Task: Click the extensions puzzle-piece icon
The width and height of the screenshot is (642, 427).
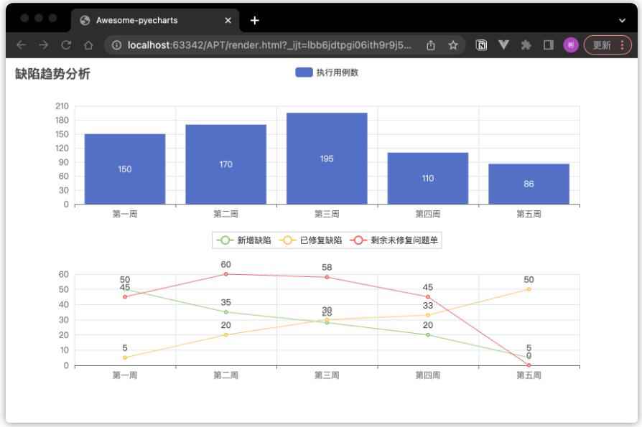Action: click(x=526, y=44)
